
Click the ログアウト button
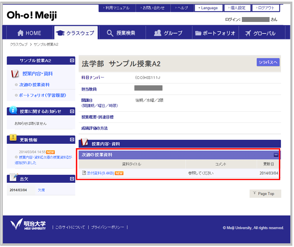[x=265, y=8]
